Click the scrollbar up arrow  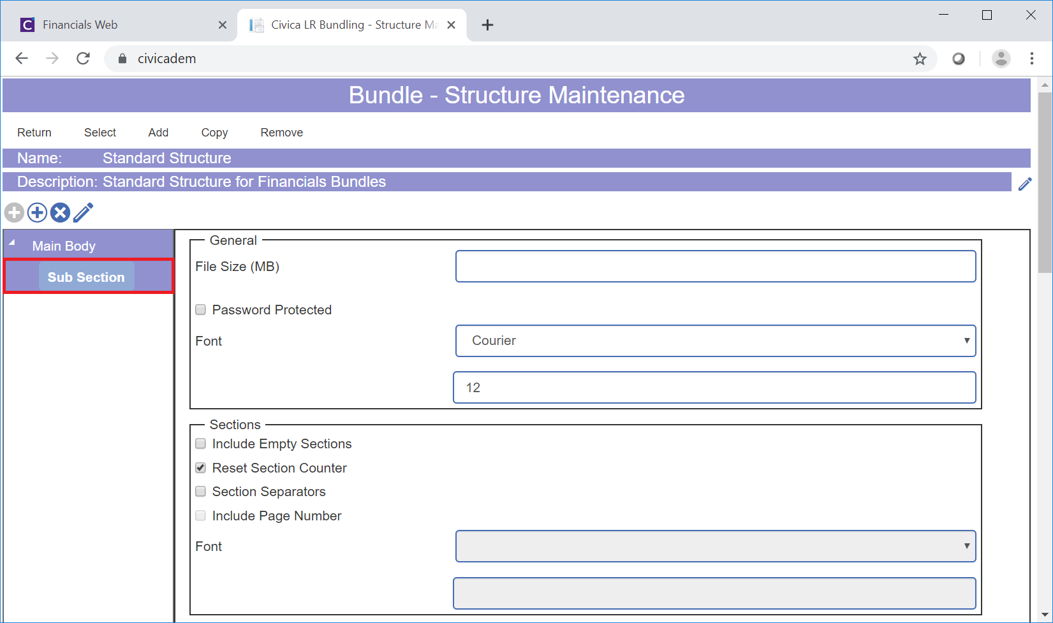(1045, 85)
